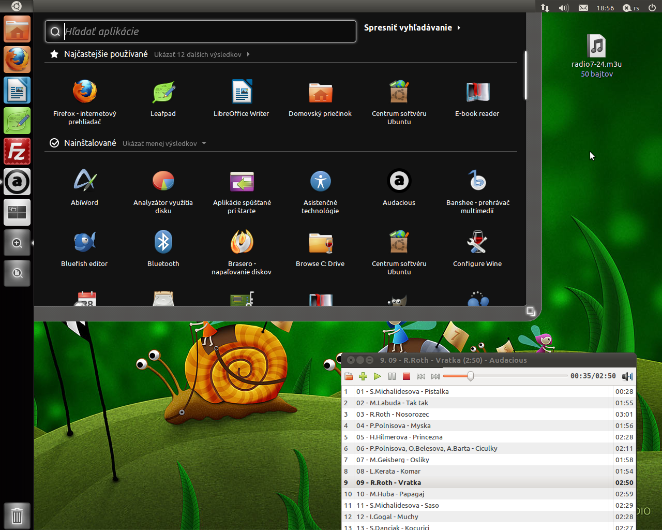Select track 07 - M.Geisberg - Osliky
The width and height of the screenshot is (662, 530).
coord(489,460)
